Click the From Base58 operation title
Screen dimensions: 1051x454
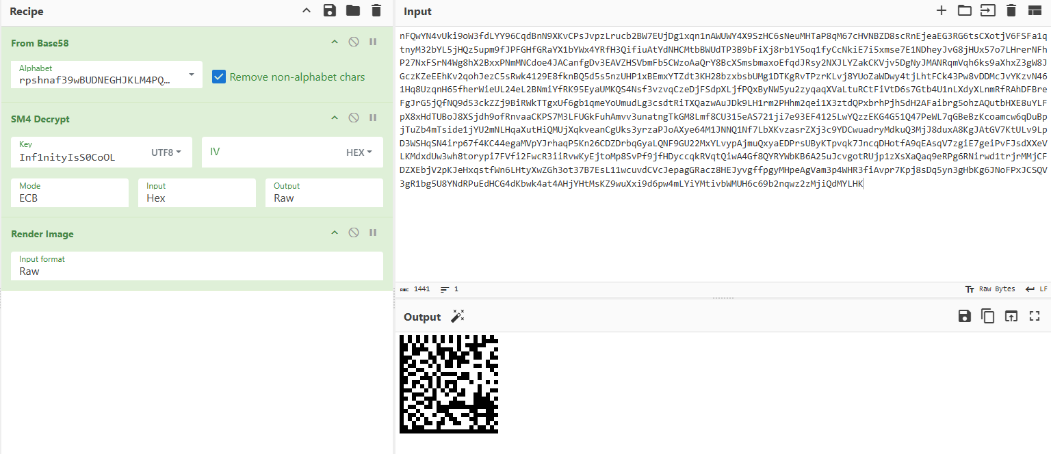pyautogui.click(x=40, y=43)
